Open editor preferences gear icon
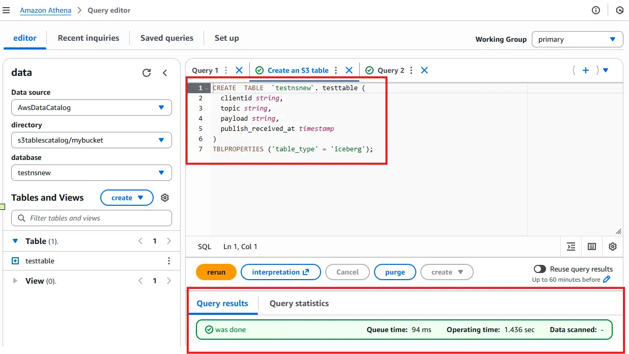The width and height of the screenshot is (629, 354). coord(613,247)
